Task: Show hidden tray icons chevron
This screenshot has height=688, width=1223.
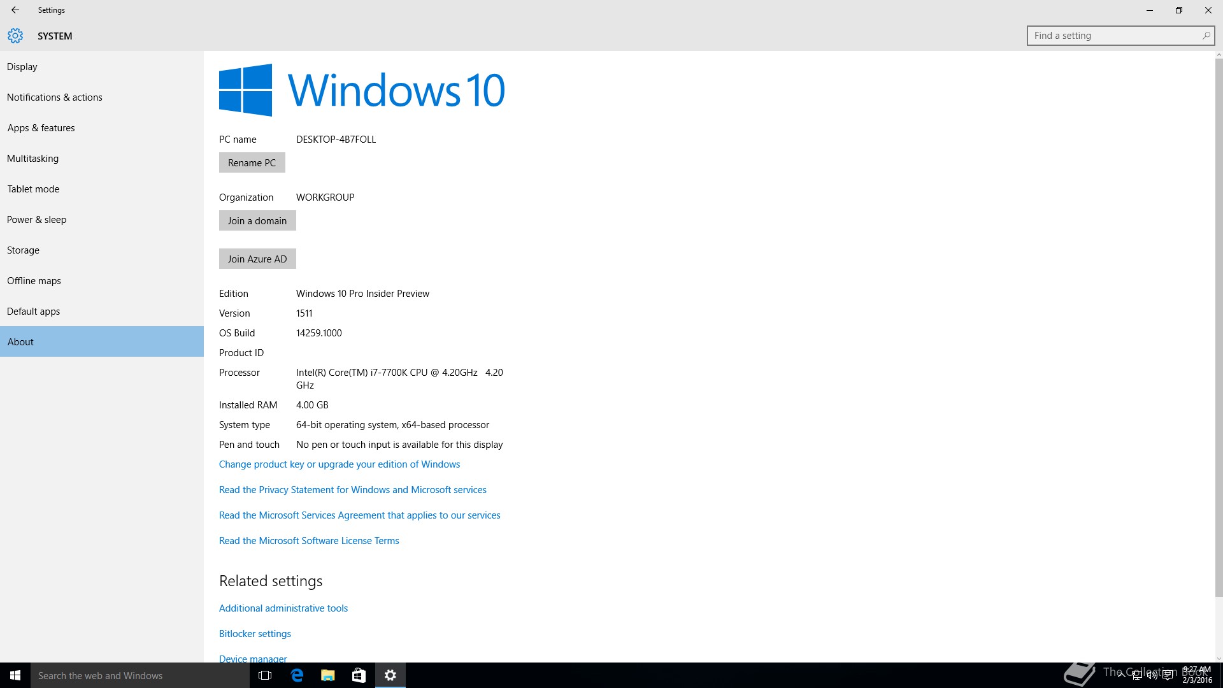Action: point(1121,675)
